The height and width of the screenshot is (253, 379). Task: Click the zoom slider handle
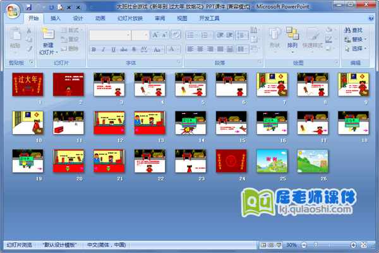(x=316, y=245)
